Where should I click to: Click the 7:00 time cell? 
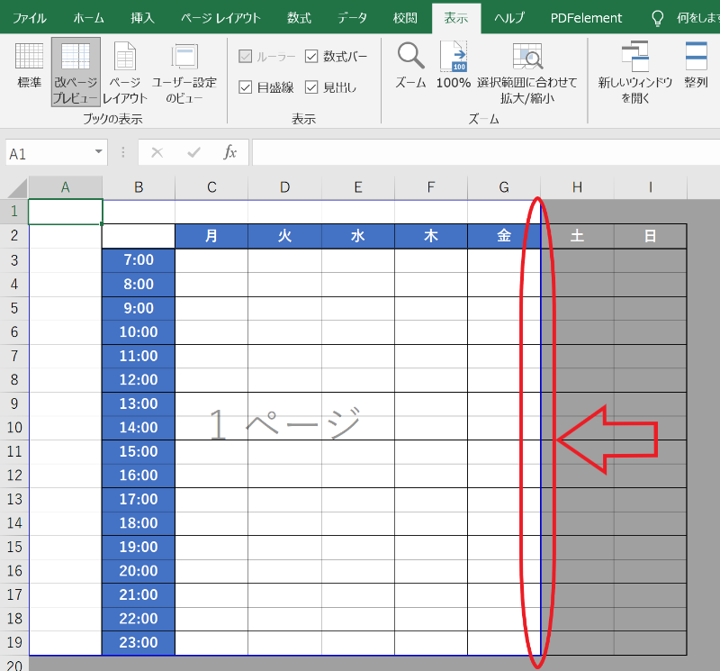click(x=139, y=260)
